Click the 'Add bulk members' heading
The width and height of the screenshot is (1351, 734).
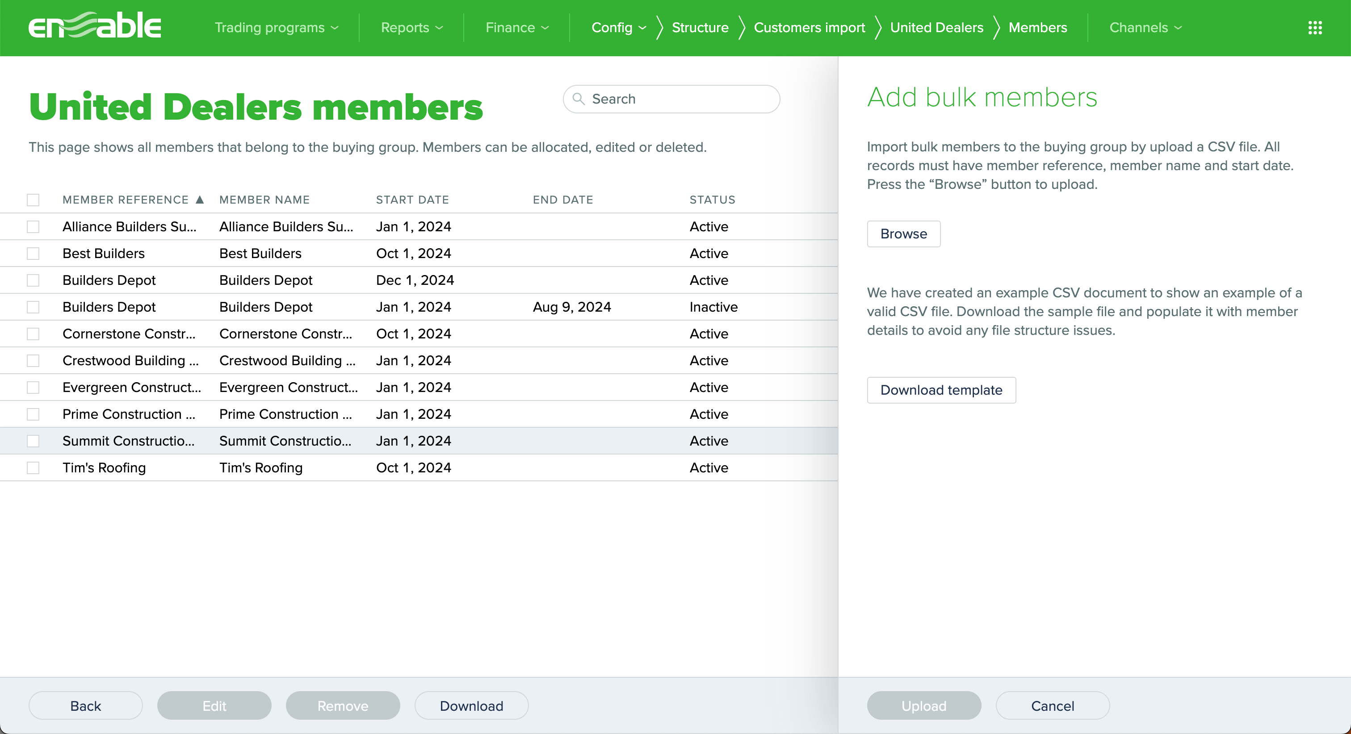982,97
